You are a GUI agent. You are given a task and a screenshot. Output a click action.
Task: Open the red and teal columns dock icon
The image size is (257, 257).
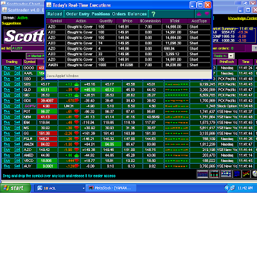click(x=214, y=174)
